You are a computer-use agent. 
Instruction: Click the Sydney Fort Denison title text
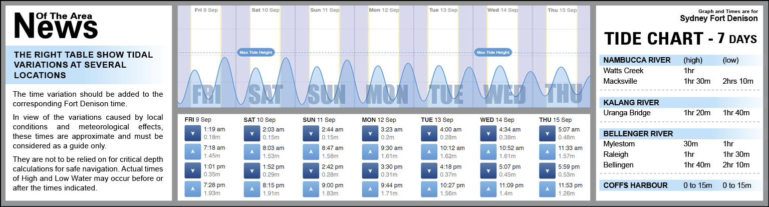point(718,19)
